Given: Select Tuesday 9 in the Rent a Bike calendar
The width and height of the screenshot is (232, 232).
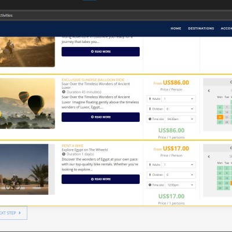Looking at the screenshot, I should (x=227, y=173).
